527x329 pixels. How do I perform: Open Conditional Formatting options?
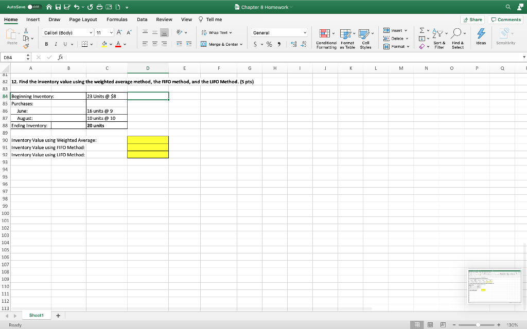point(326,38)
